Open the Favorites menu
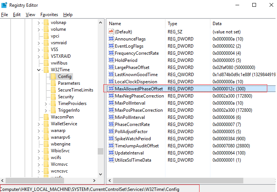 tap(49, 15)
